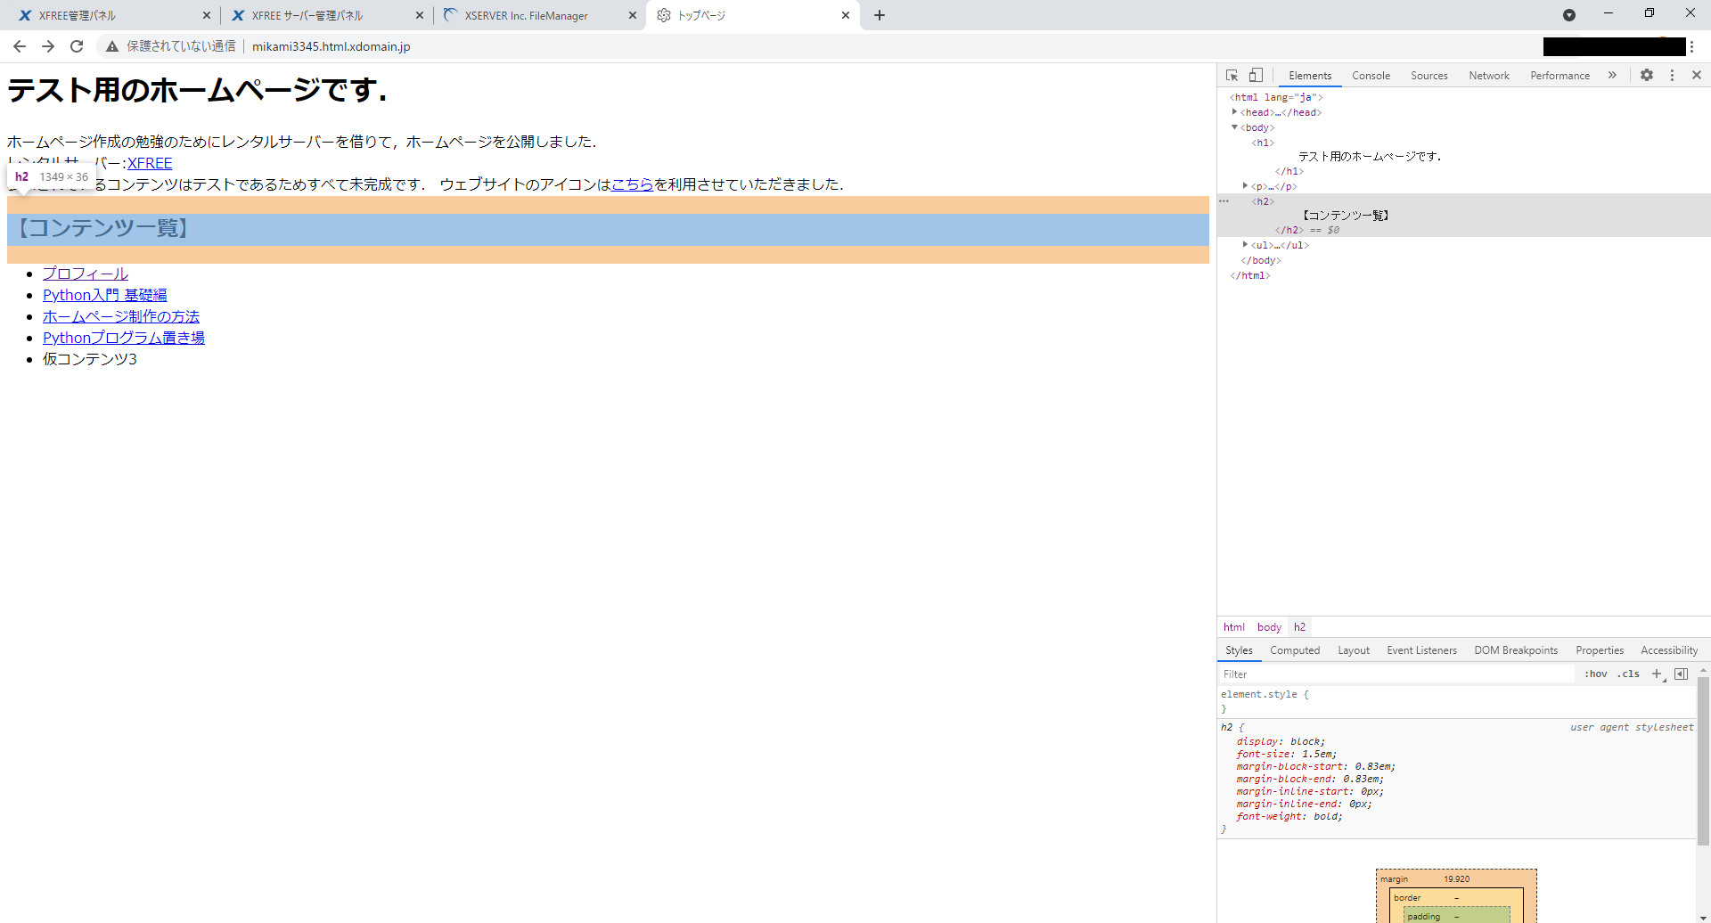Activate the inspect element picker icon

[1232, 76]
